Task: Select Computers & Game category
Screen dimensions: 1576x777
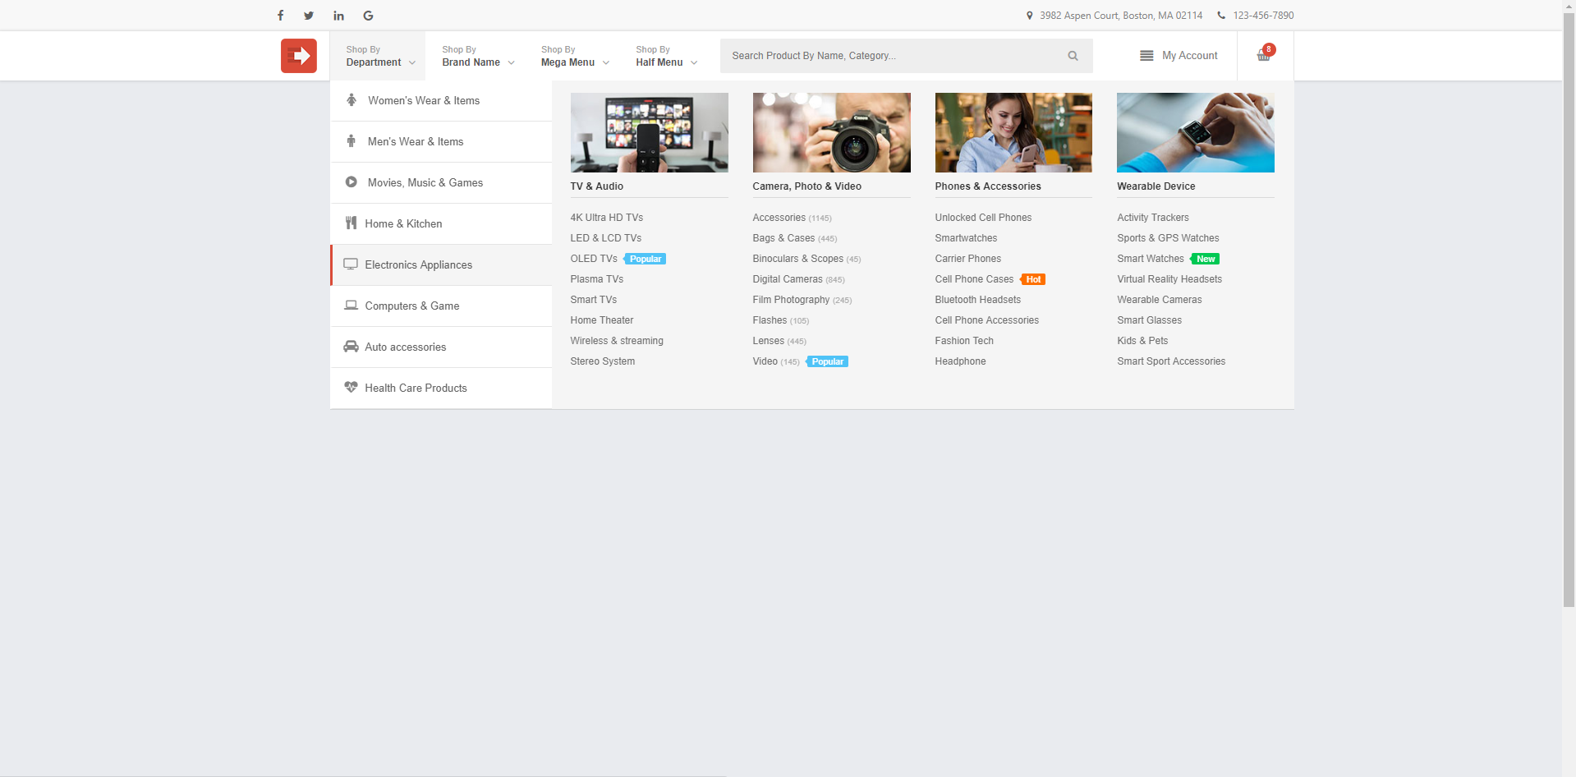Action: (x=441, y=306)
